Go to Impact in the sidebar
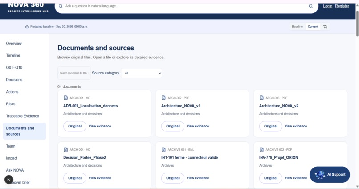This screenshot has width=359, height=189. pos(12,158)
